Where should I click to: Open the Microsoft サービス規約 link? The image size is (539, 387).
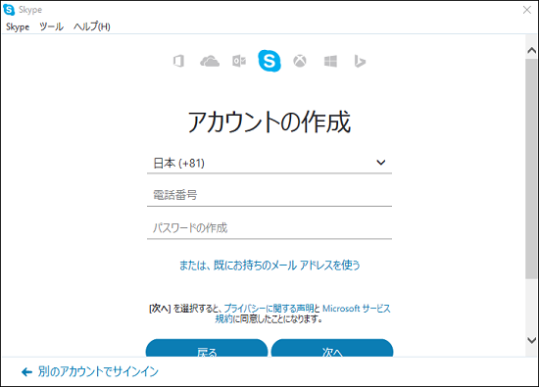tap(356, 309)
